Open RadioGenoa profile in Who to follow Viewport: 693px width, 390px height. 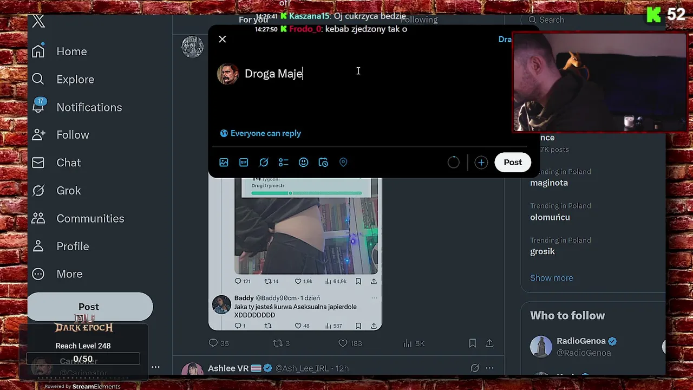coord(581,341)
